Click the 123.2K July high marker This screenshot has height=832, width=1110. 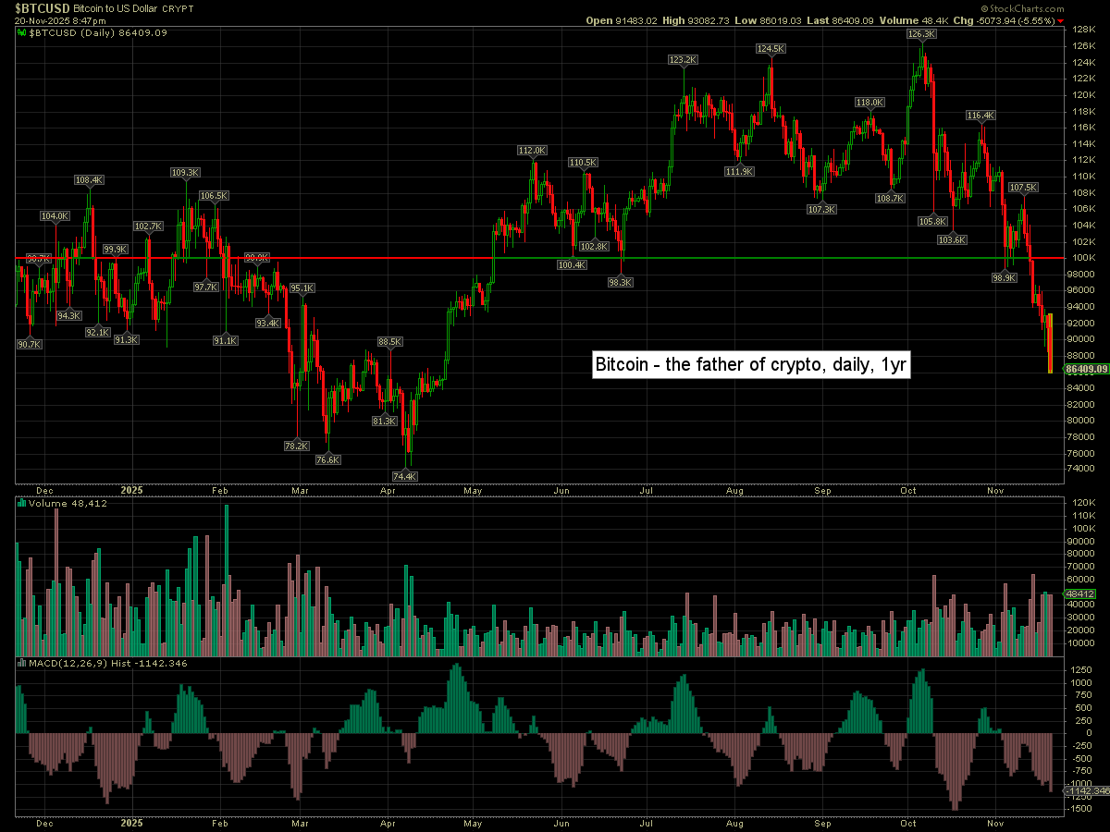point(683,60)
